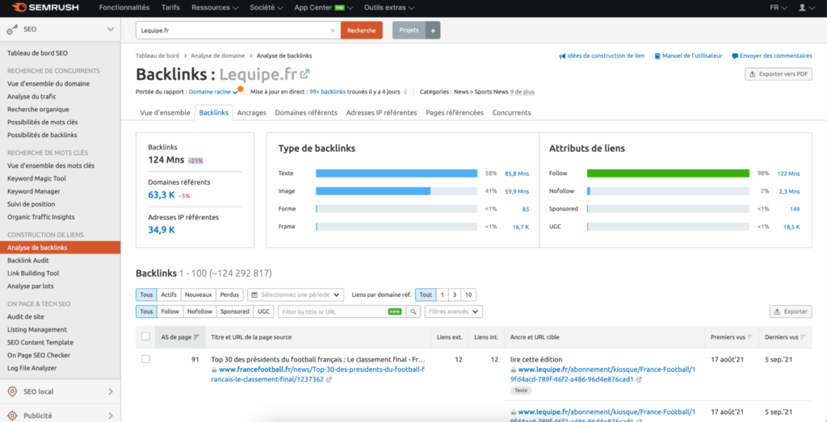Open Lequipe.fr external link icon in heading
The image size is (827, 422).
coord(304,73)
